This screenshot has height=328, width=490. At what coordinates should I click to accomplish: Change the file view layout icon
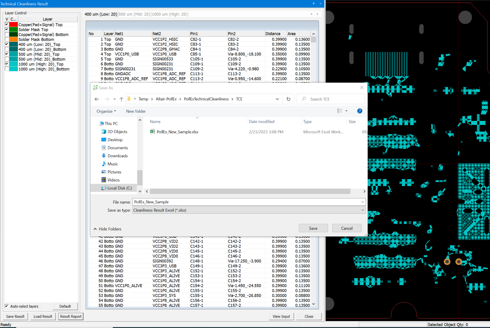pos(340,111)
